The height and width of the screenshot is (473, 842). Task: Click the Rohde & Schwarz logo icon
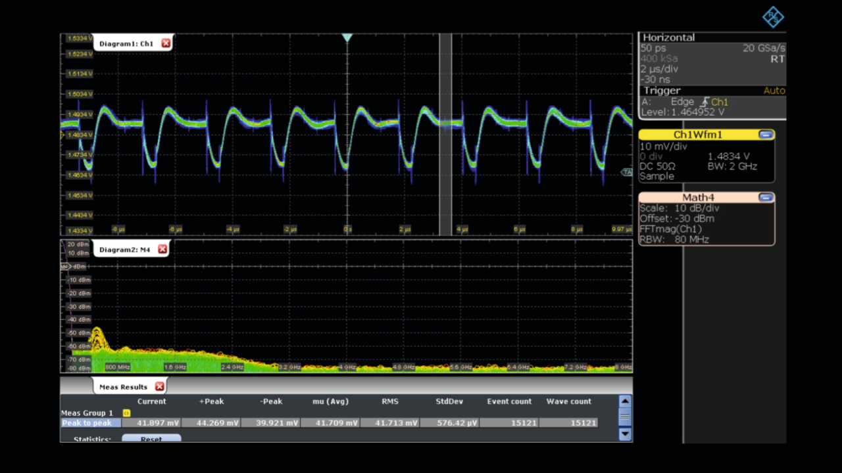(773, 17)
